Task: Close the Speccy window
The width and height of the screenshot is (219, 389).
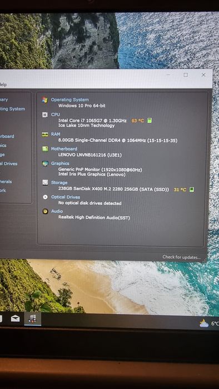Action: click(x=203, y=75)
